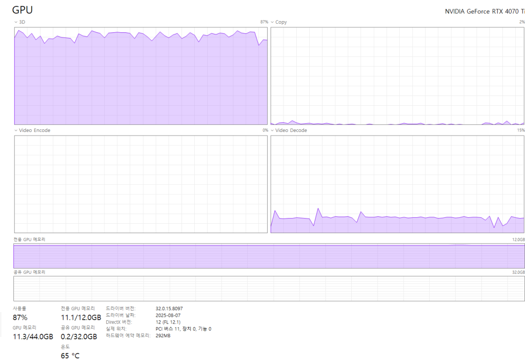The height and width of the screenshot is (364, 525).
Task: Click the 공유 GPU 메모리 usage graph
Action: pyautogui.click(x=269, y=289)
